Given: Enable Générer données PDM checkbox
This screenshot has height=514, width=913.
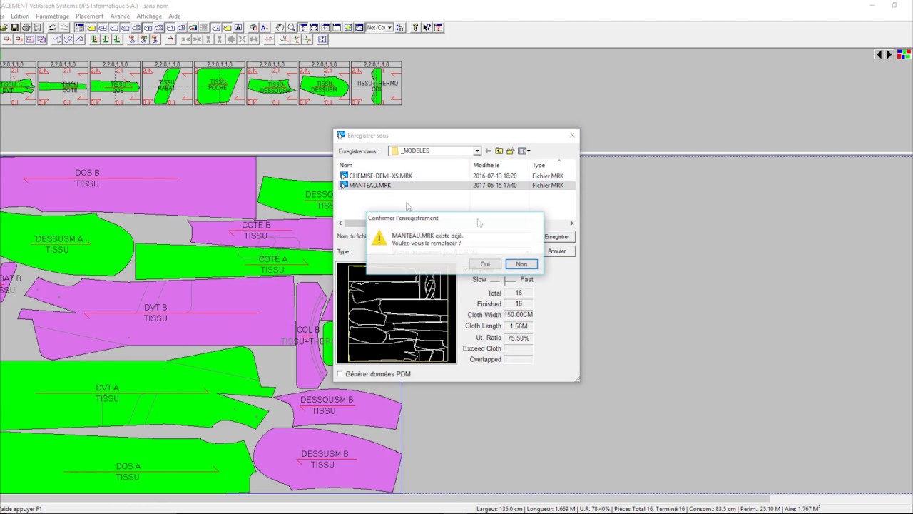Looking at the screenshot, I should pyautogui.click(x=340, y=373).
